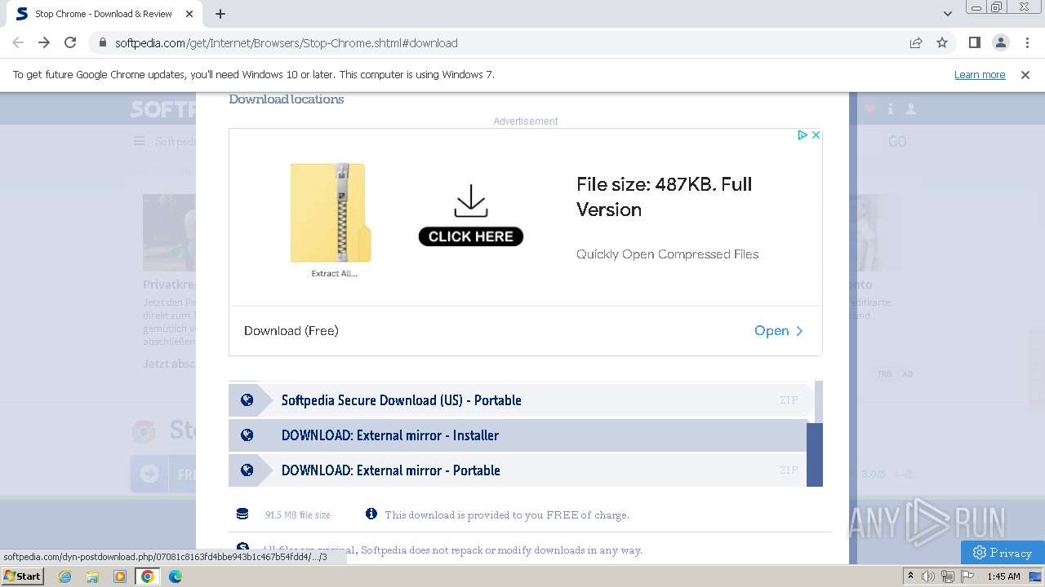Open the Chrome three-dot menu
The height and width of the screenshot is (587, 1045).
[x=1026, y=42]
